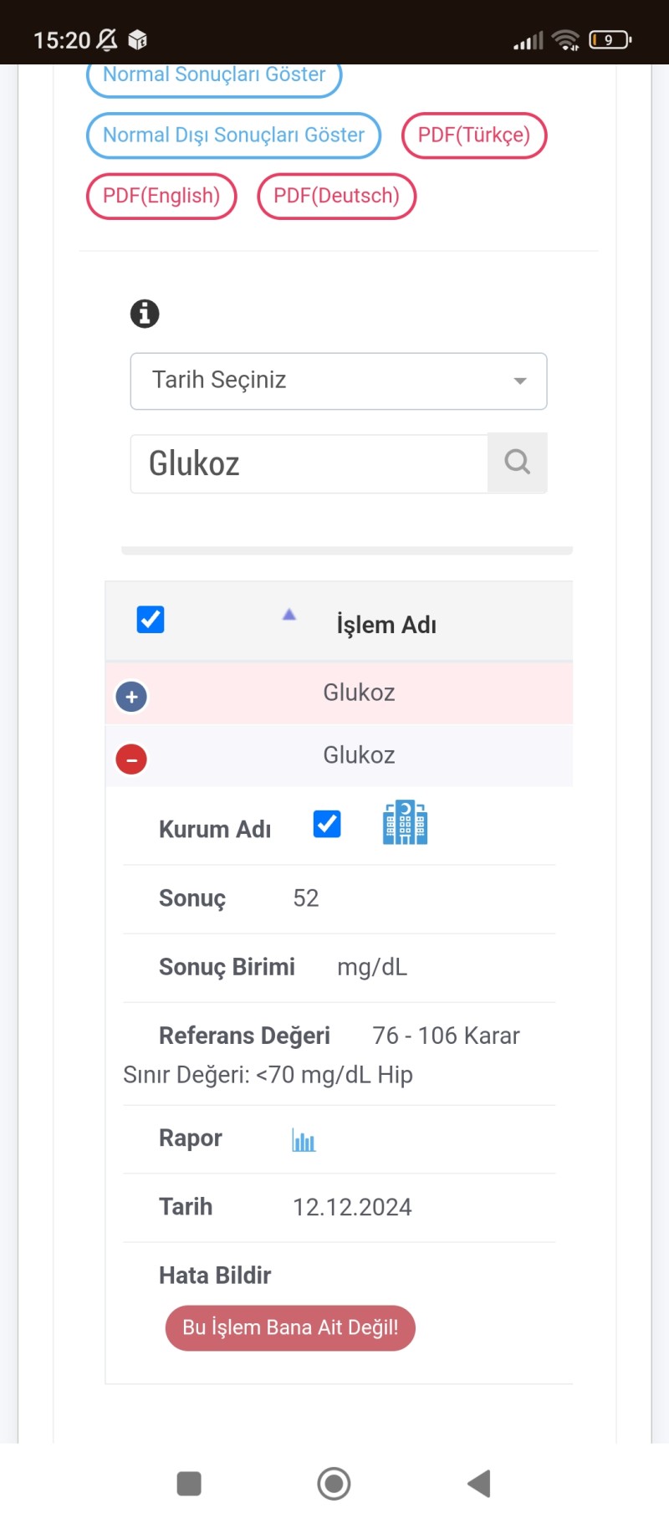Download PDF(Deutsch) report
Viewport: 669px width, 1524px height.
[336, 196]
